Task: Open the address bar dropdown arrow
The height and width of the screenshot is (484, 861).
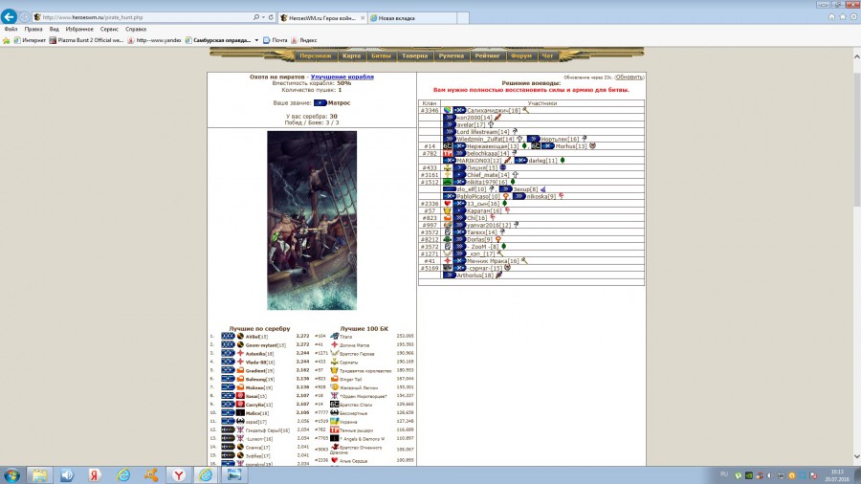Action: pos(264,17)
